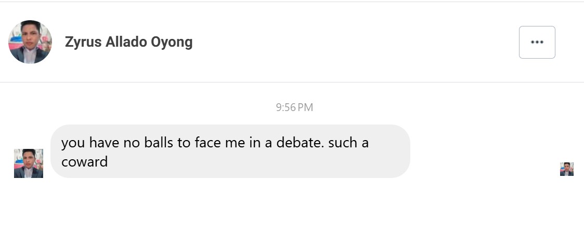
Task: Click the middle dot of the ellipsis button
Action: pyautogui.click(x=537, y=42)
